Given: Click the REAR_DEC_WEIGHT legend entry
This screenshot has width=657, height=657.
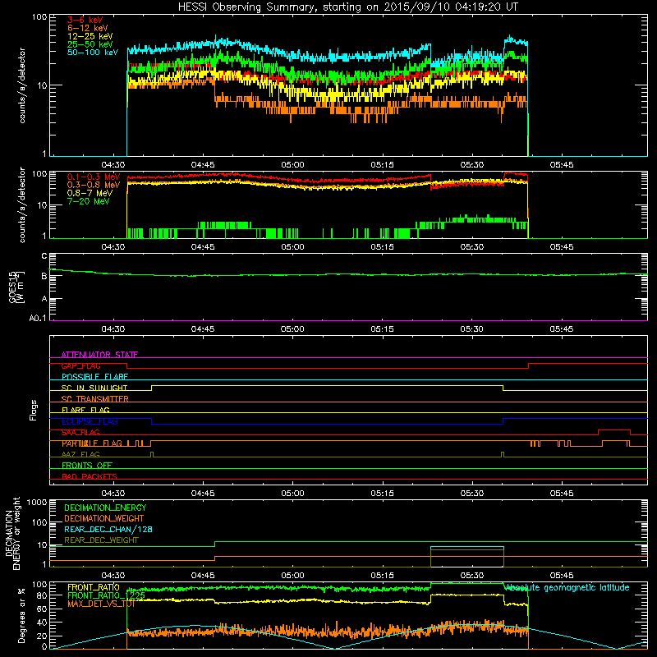Looking at the screenshot, I should tap(101, 540).
